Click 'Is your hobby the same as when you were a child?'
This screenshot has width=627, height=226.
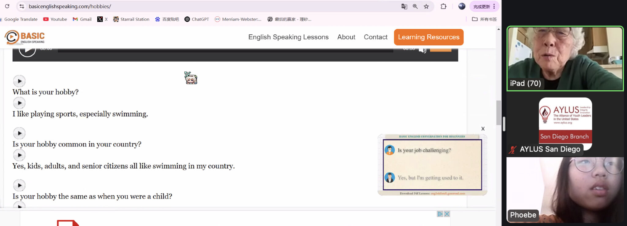point(92,196)
